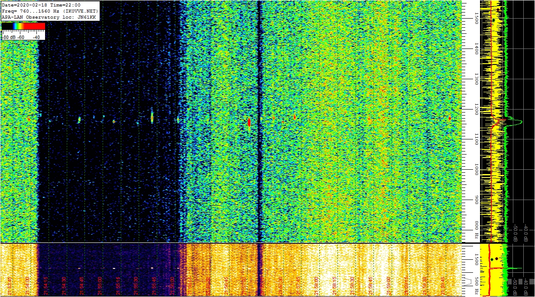Click the 21:58:15 time marker

[335, 286]
